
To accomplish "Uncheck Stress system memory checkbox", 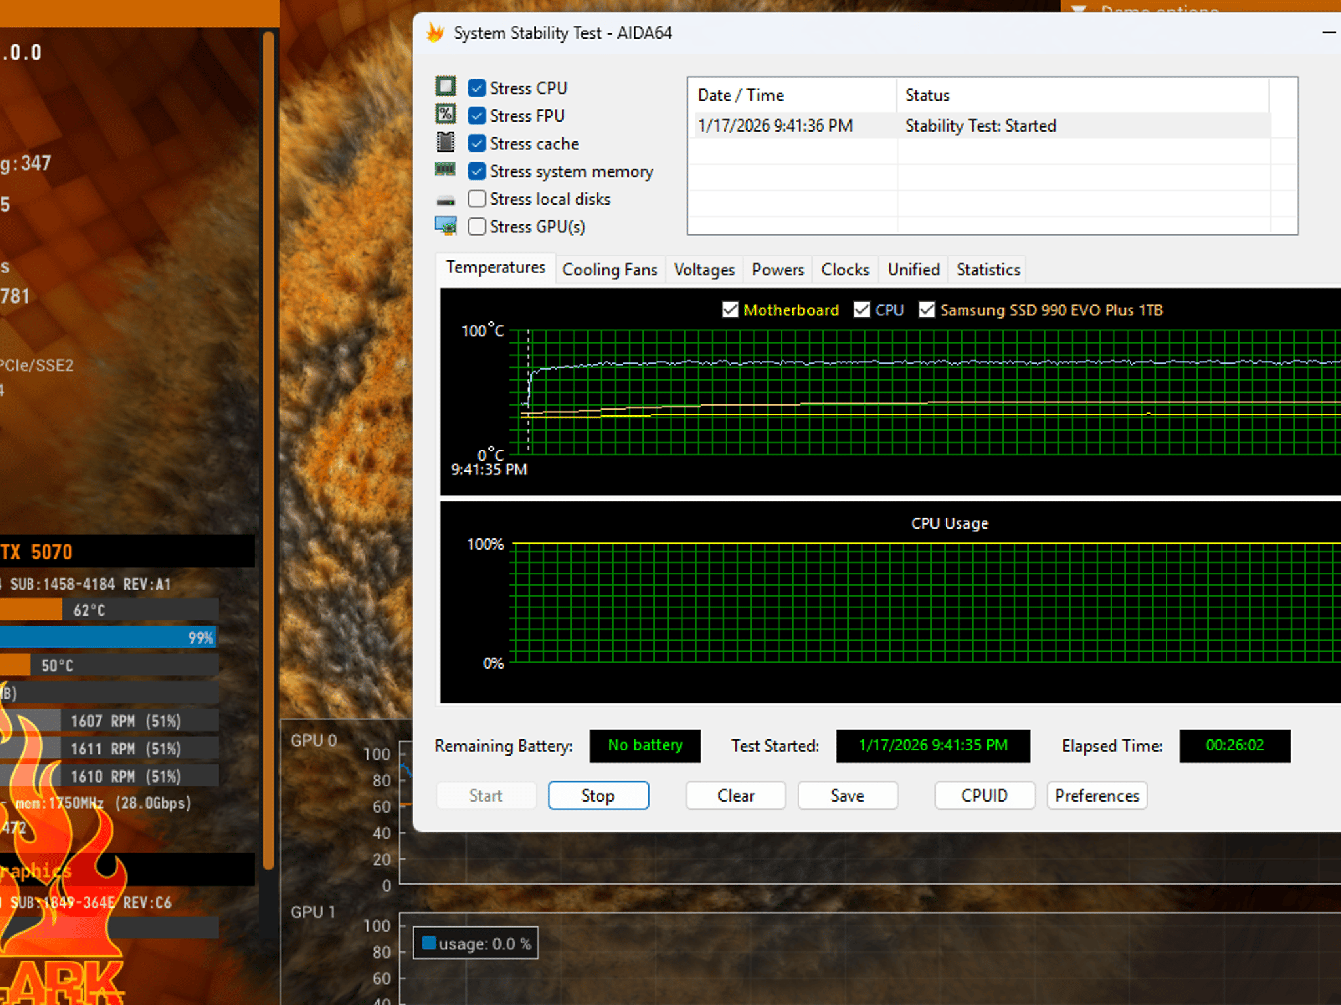I will click(x=477, y=171).
